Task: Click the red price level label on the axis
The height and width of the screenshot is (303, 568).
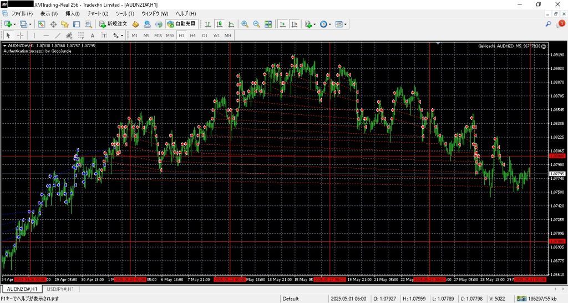Action: tap(557, 156)
